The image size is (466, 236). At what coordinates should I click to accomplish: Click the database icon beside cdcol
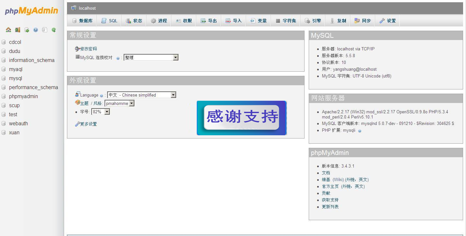(4, 42)
